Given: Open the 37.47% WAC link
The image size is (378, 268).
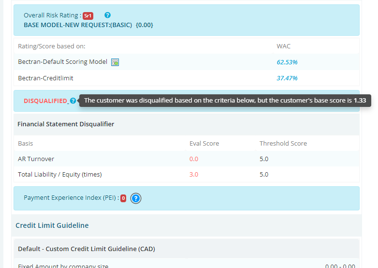Looking at the screenshot, I should pyautogui.click(x=287, y=78).
